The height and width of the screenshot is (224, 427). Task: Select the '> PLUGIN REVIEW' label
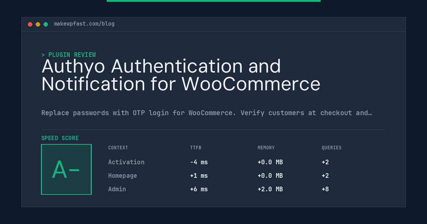tap(69, 55)
